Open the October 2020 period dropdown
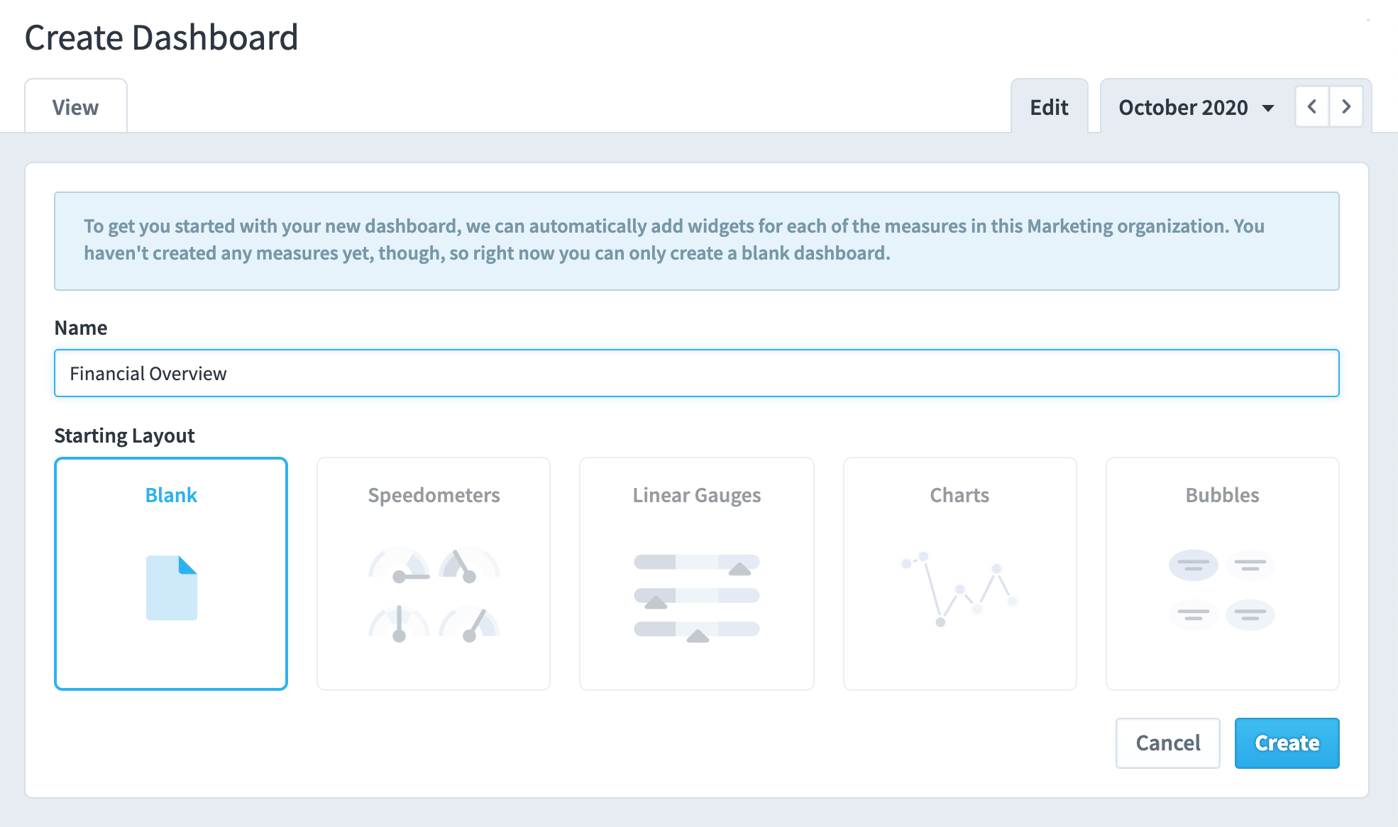The height and width of the screenshot is (827, 1398). click(x=1196, y=107)
